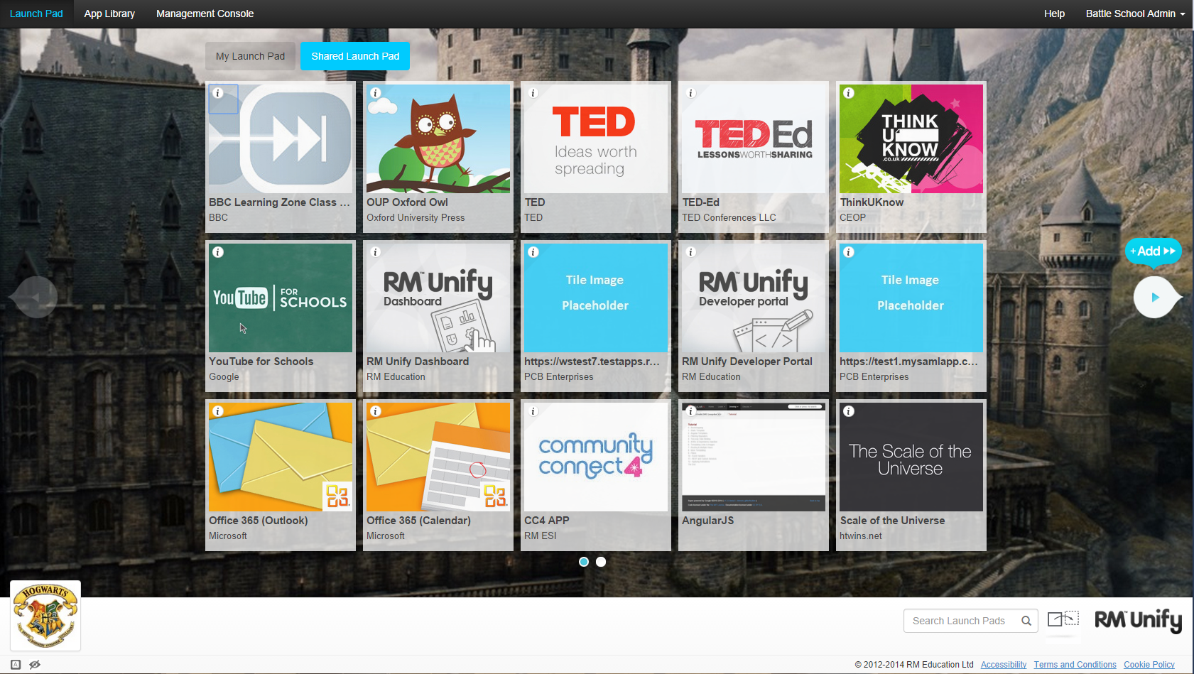Open the Accessibility link
1194x674 pixels.
click(1004, 665)
